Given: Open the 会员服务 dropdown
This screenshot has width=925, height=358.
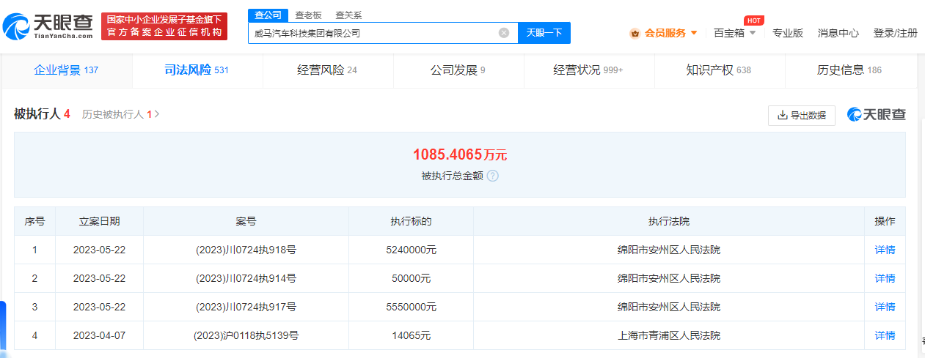Looking at the screenshot, I should coord(664,33).
